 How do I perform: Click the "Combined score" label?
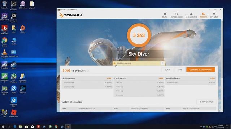click(173, 78)
